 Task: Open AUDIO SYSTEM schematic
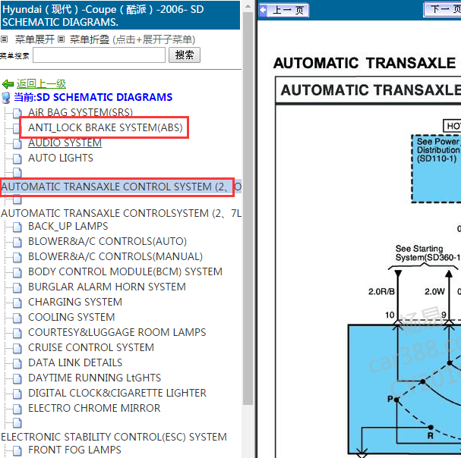(x=65, y=143)
